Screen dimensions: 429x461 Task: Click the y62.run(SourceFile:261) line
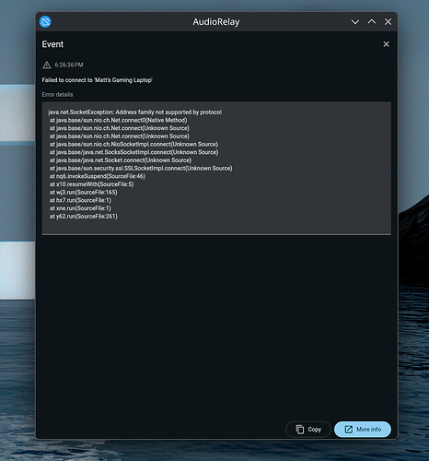[x=84, y=216]
